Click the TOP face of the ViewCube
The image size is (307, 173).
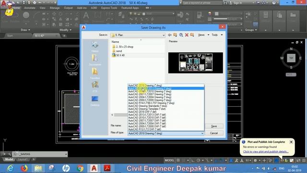click(x=291, y=58)
